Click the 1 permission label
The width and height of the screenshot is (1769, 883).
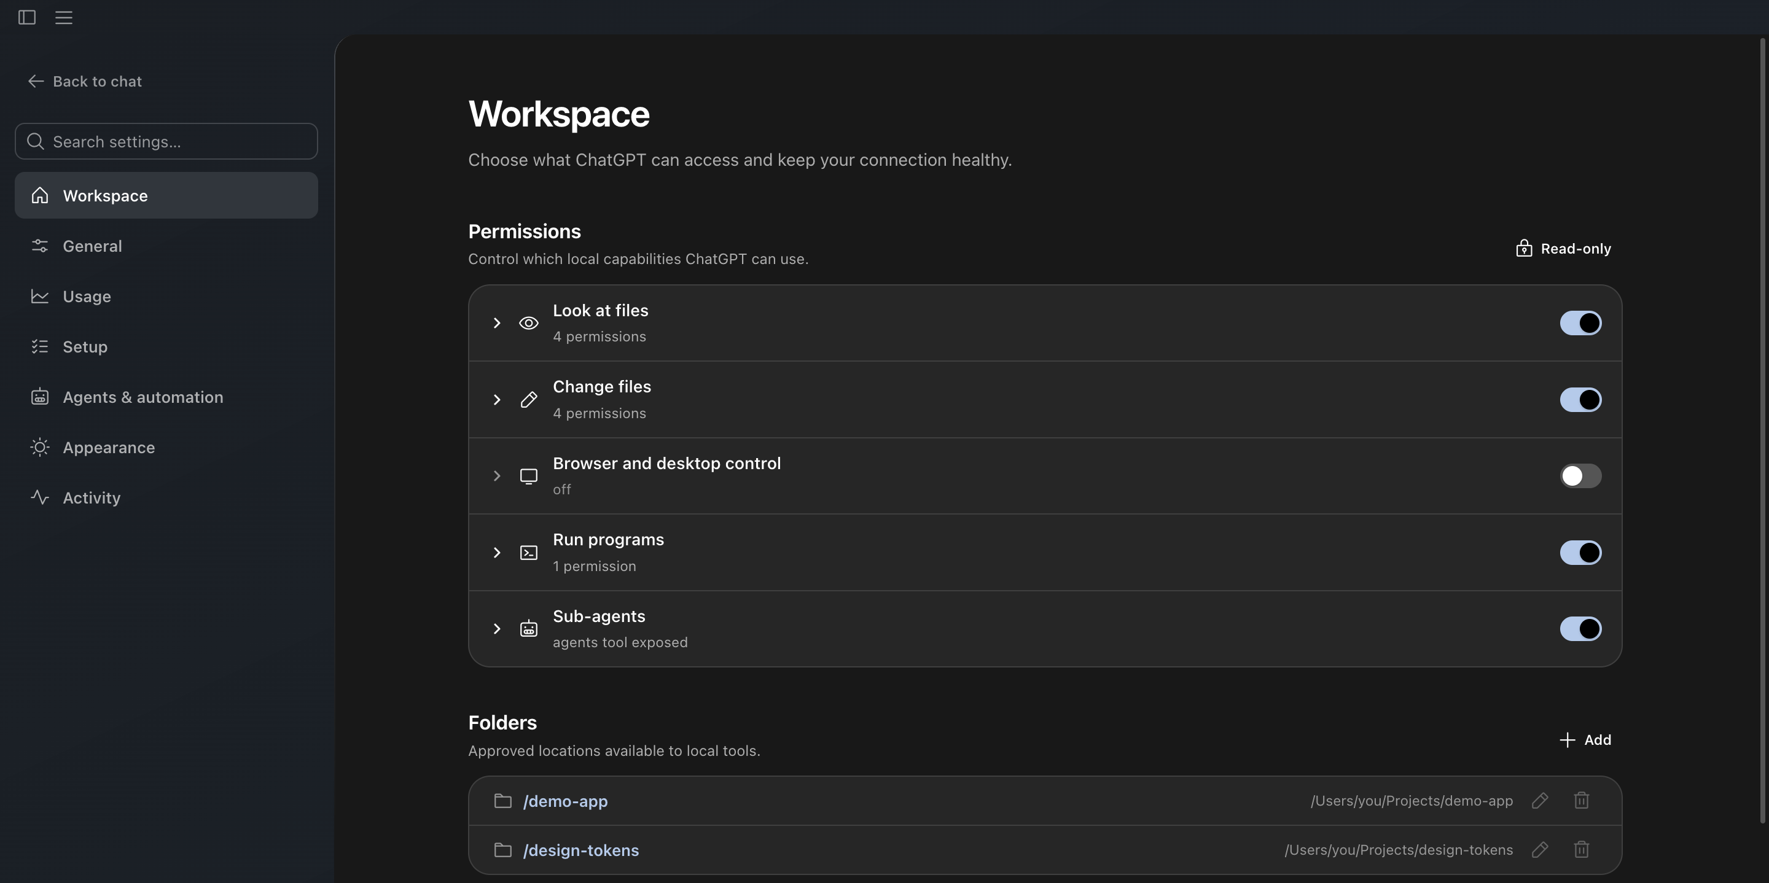pos(594,567)
